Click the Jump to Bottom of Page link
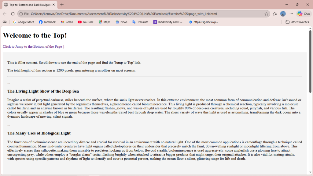This screenshot has height=176, width=313. [x=33, y=46]
